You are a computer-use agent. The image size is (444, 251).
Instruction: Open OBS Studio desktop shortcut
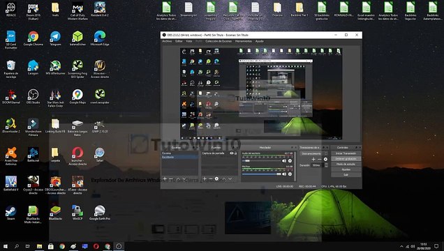tap(33, 96)
